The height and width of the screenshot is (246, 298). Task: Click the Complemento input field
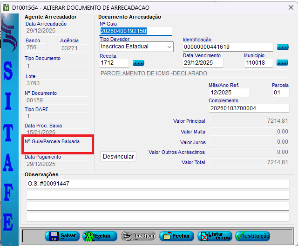[x=248, y=108]
